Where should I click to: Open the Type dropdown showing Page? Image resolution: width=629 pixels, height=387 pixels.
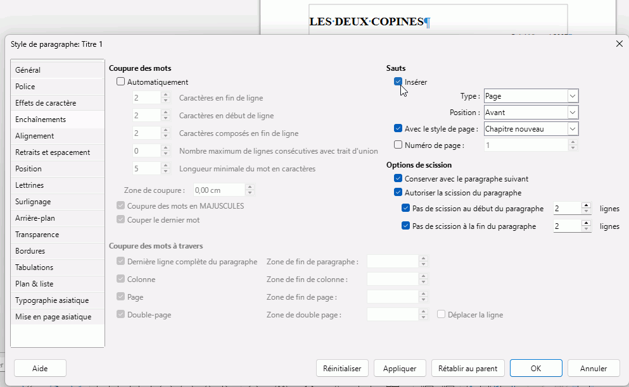point(531,96)
